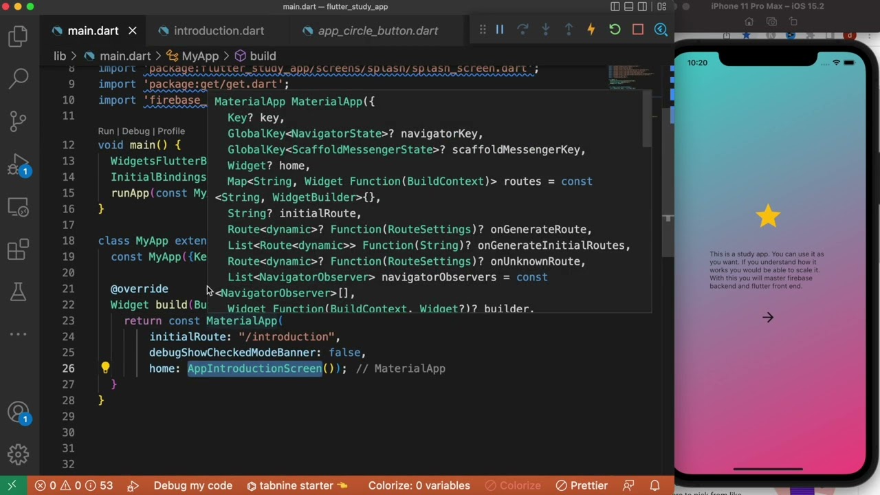Screen dimensions: 880x495
Task: Click AppIntroductionScreen on line 26
Action: [254, 368]
